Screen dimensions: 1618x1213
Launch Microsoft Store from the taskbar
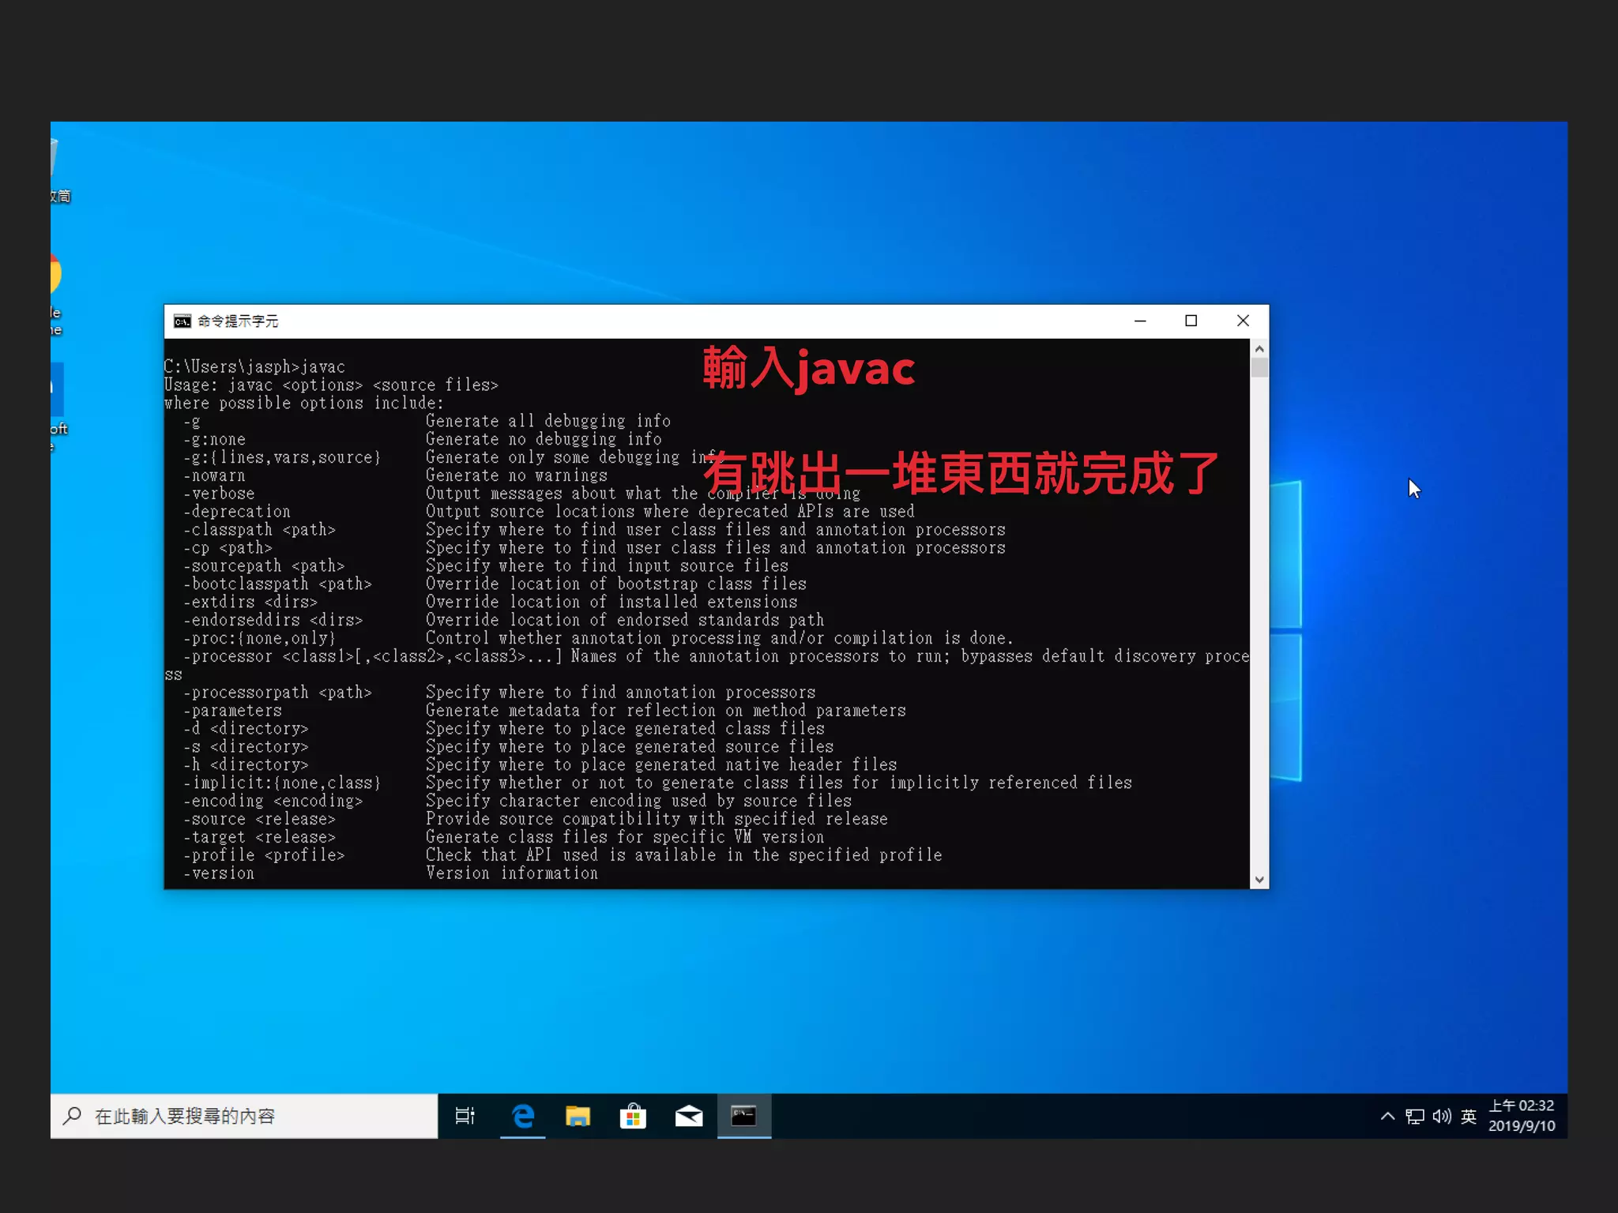pos(634,1116)
